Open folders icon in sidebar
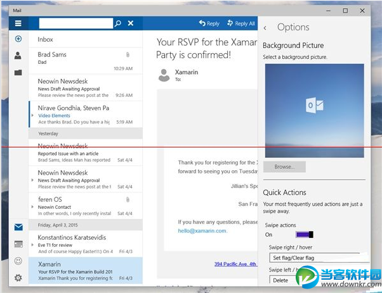Image resolution: width=382 pixels, height=293 pixels. 18,72
